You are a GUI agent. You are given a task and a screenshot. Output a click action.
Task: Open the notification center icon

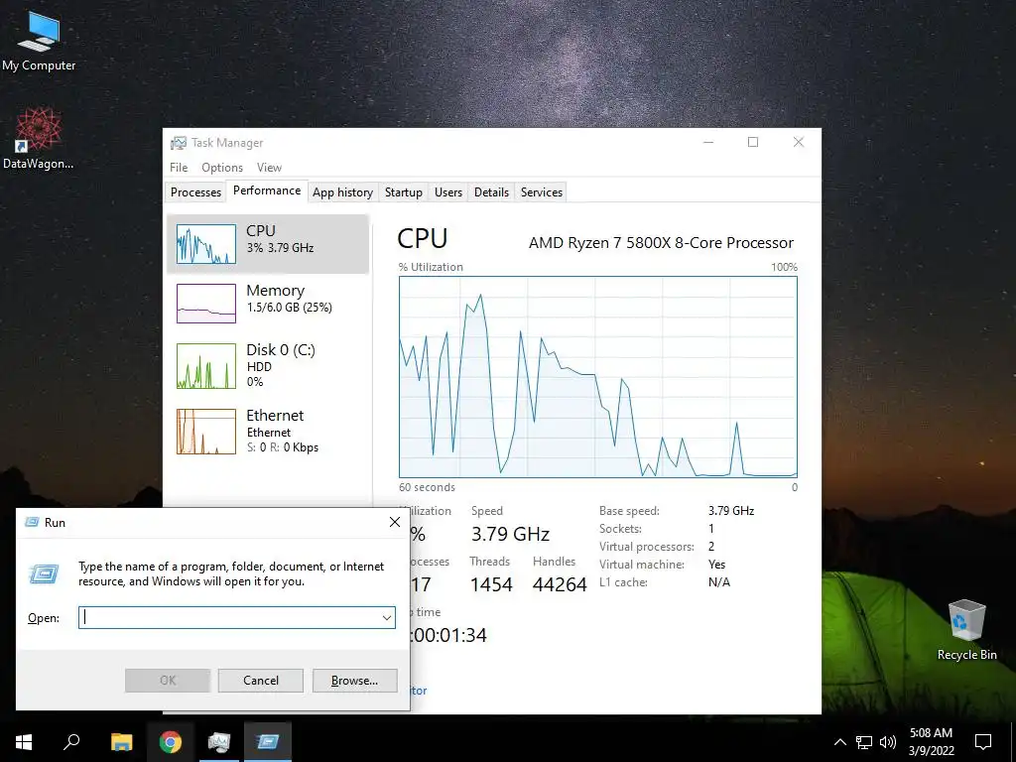coord(983,742)
